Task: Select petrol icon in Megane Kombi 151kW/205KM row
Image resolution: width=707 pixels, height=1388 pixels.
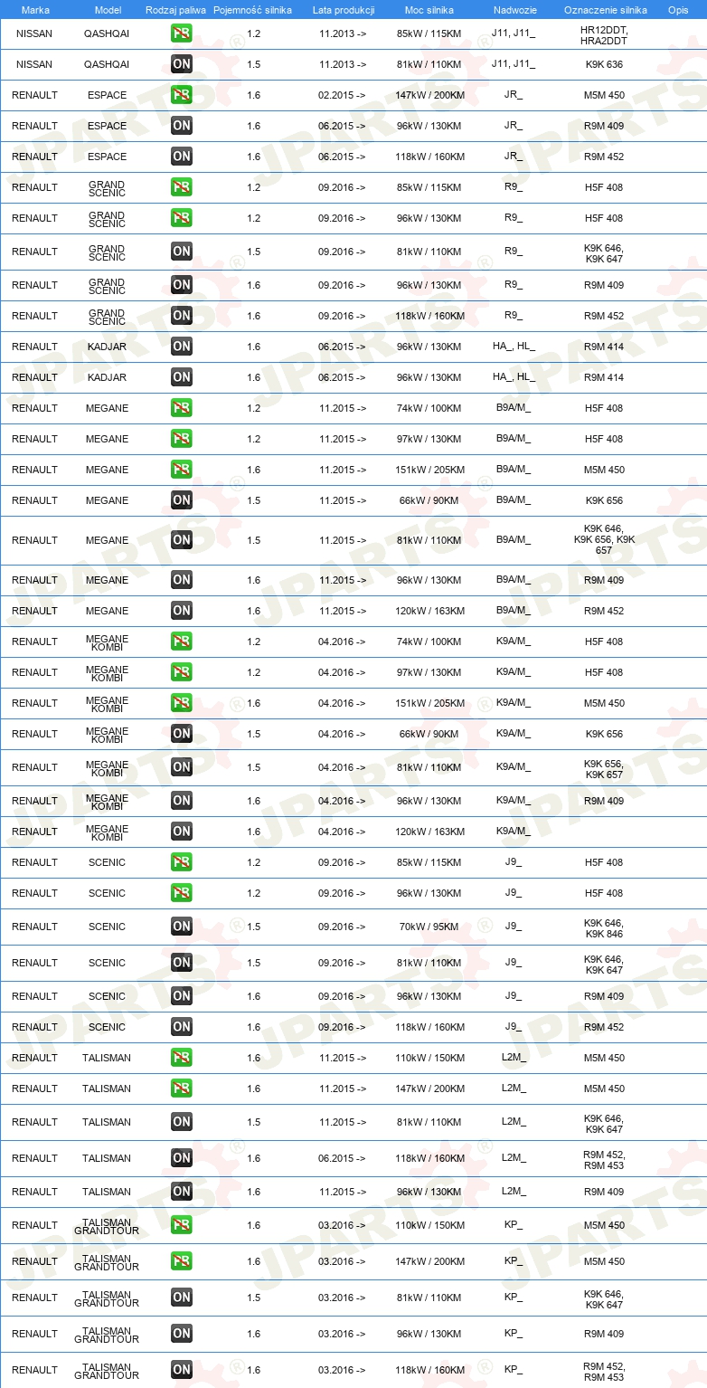Action: pos(182,703)
